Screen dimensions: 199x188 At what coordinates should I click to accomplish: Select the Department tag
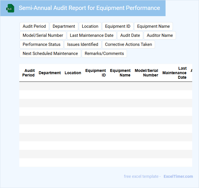pyautogui.click(x=64, y=26)
